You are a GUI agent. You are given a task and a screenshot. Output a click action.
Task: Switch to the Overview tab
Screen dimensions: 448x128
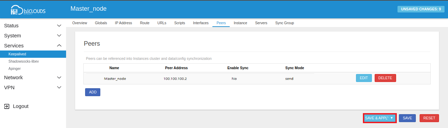point(80,23)
